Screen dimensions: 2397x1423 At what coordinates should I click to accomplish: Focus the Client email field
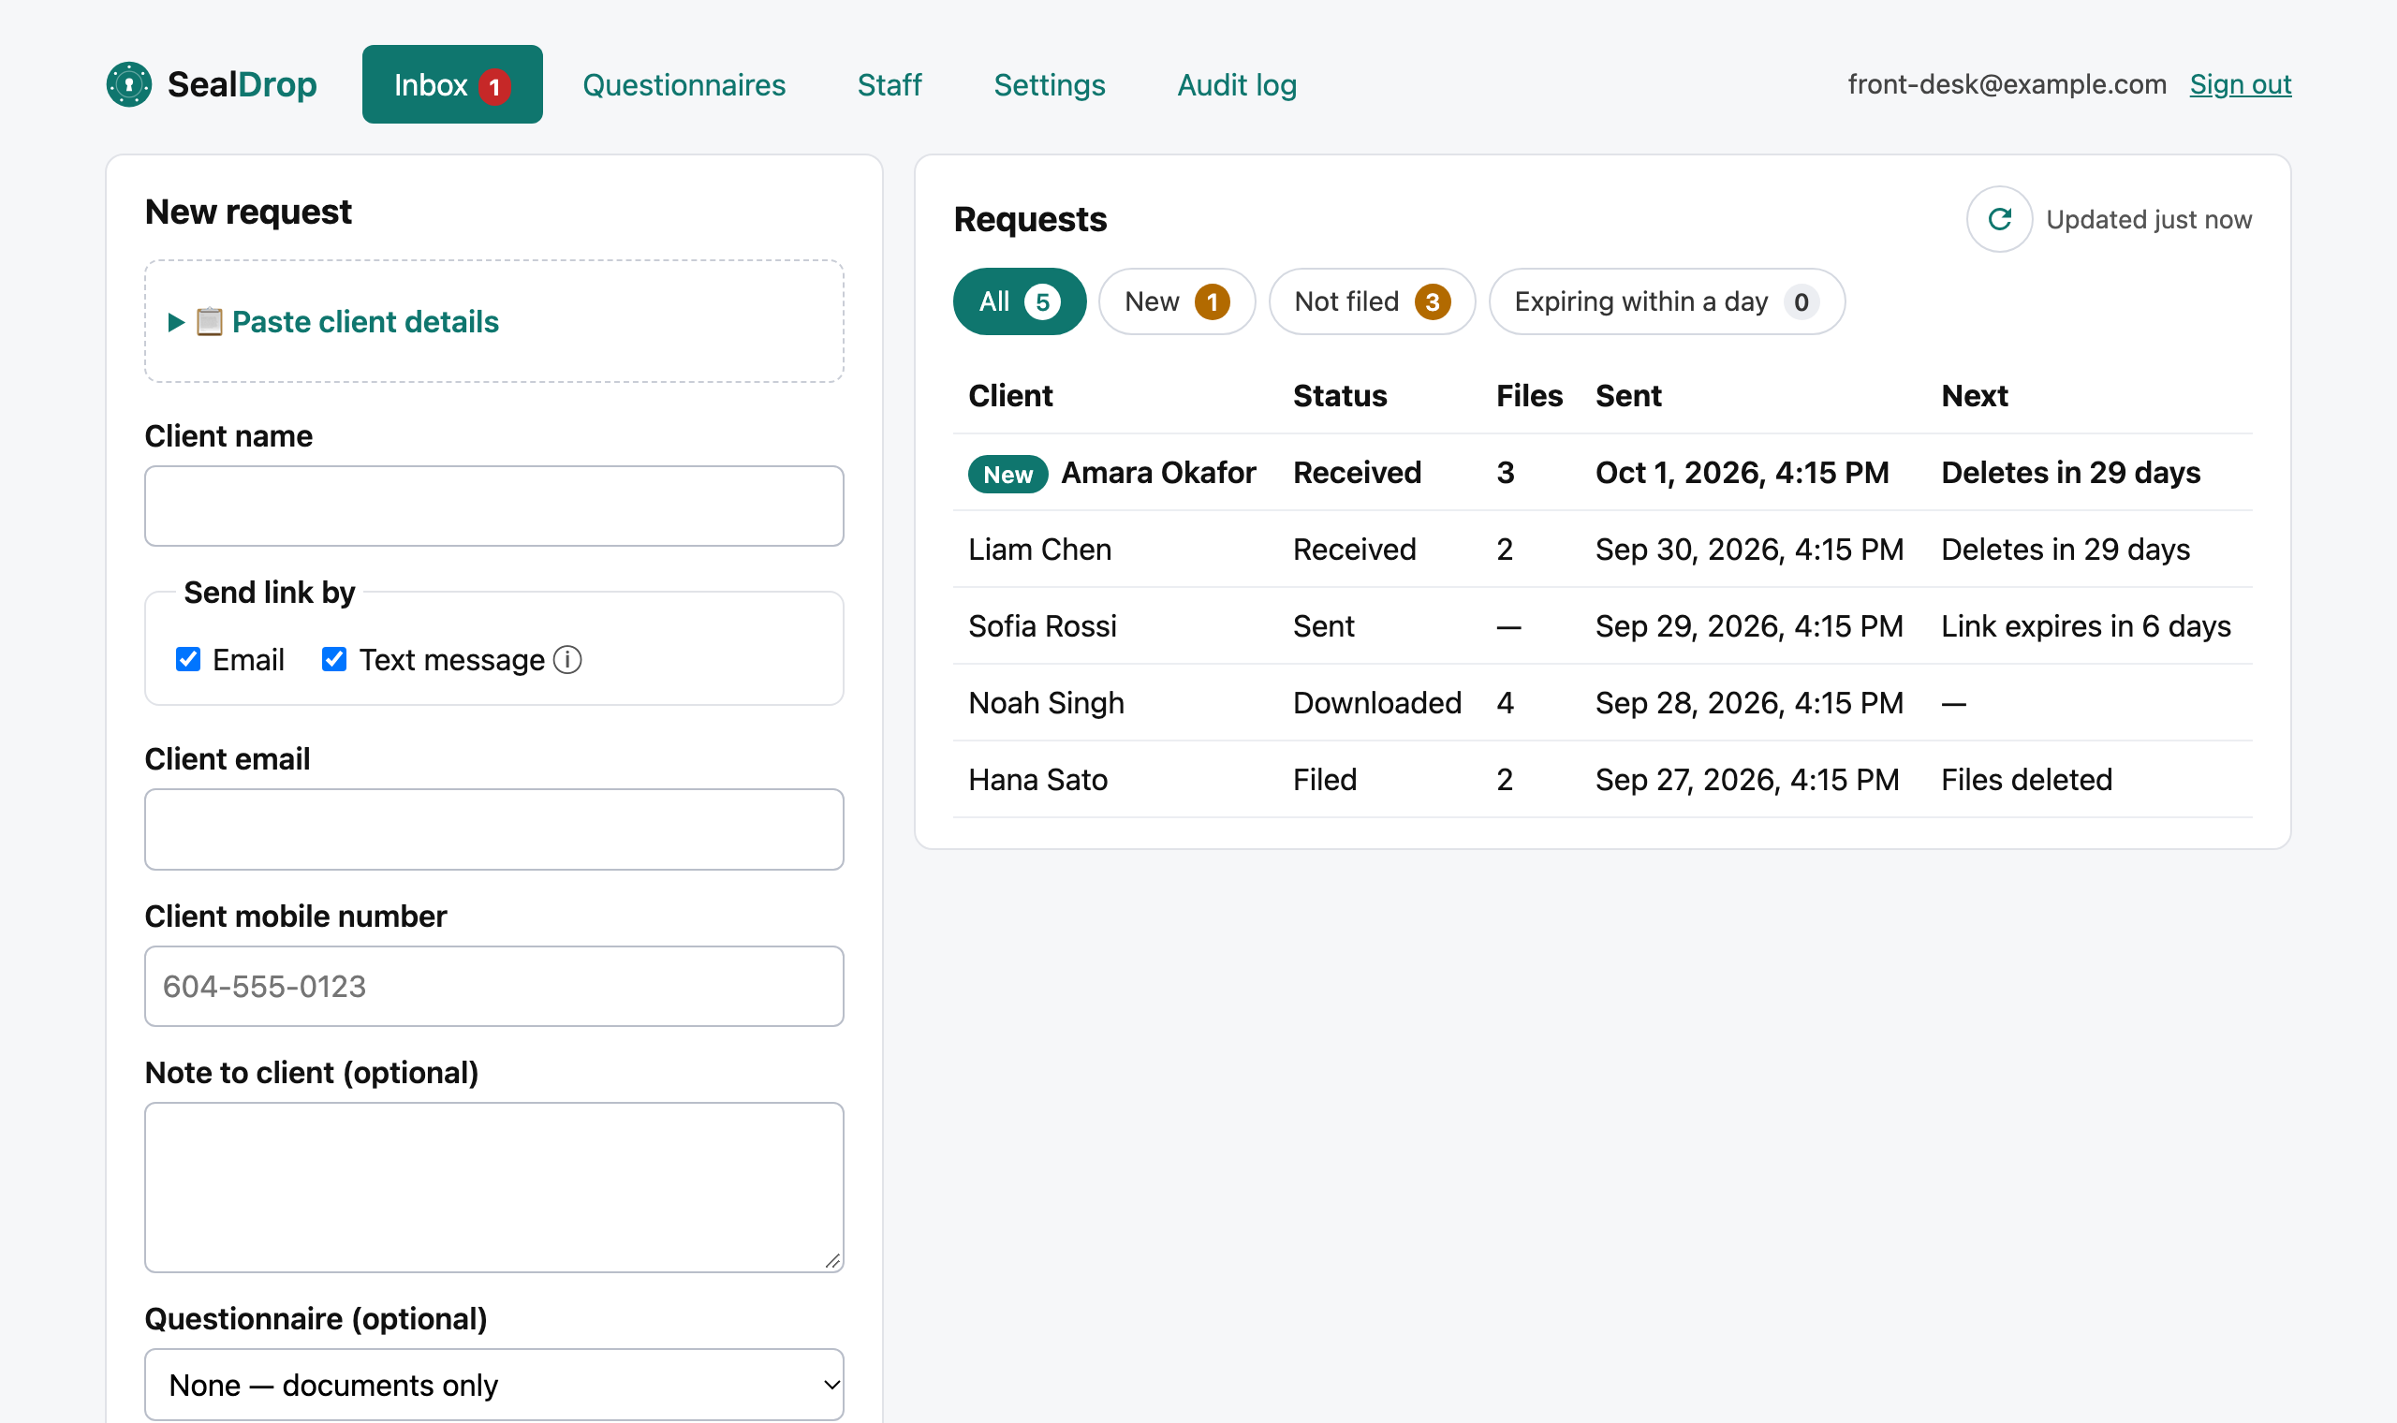click(493, 829)
